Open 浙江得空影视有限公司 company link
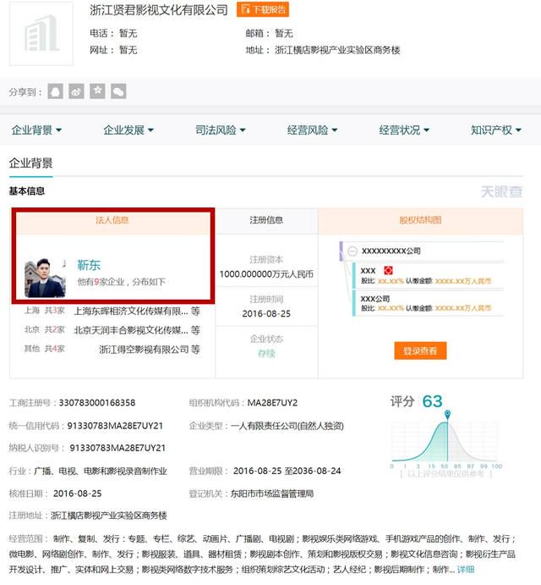 pos(144,349)
